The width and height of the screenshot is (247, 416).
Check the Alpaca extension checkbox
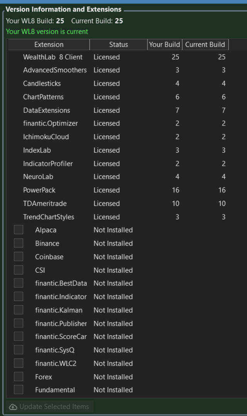click(x=19, y=230)
